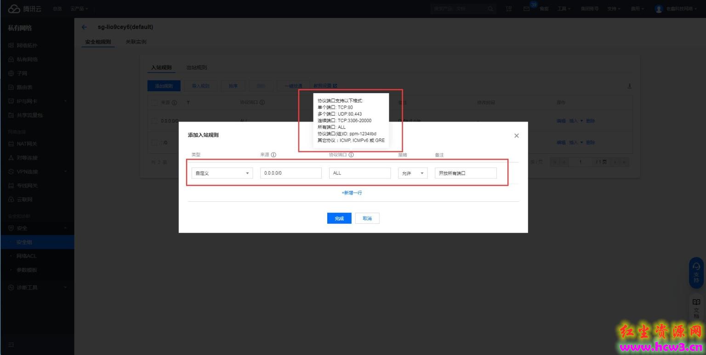This screenshot has width=706, height=355.
Task: Open the 支持 floating support icon
Action: pyautogui.click(x=696, y=272)
